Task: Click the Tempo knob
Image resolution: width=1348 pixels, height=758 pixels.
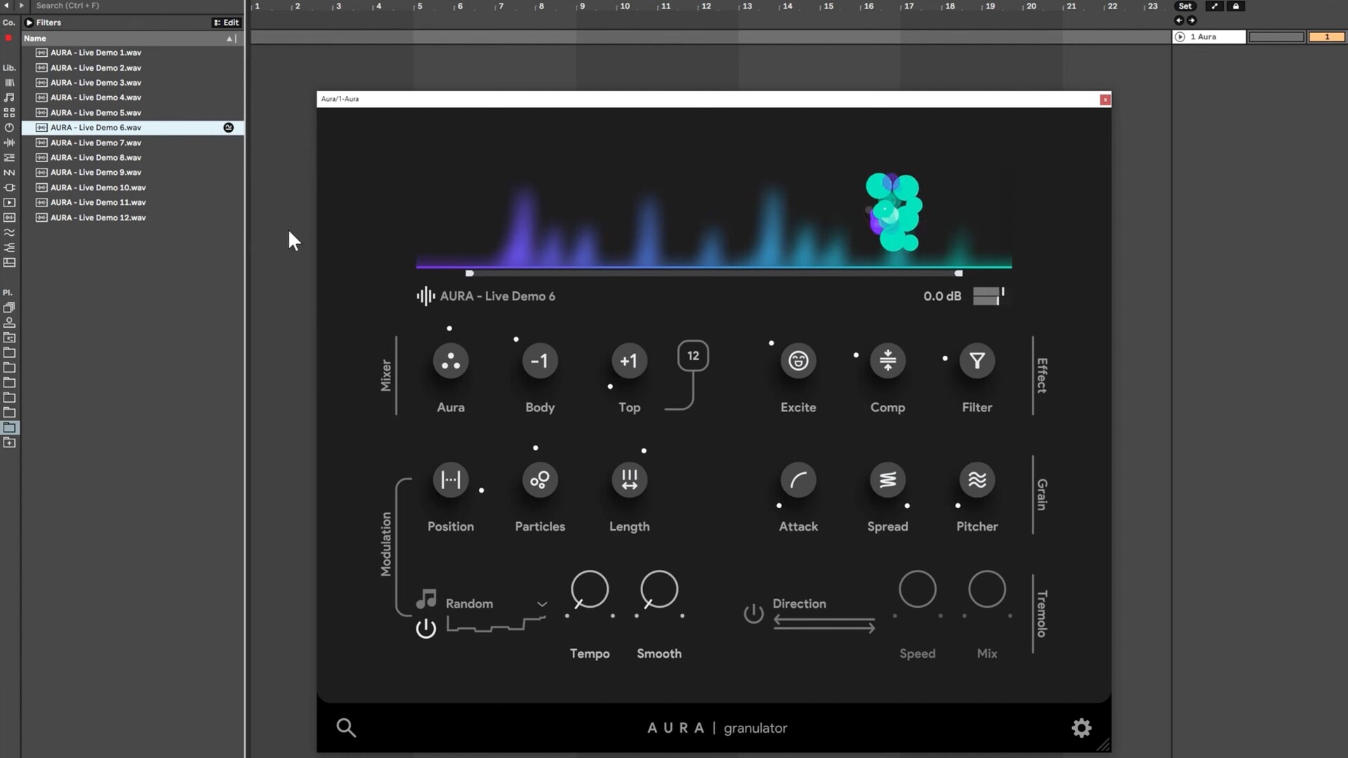Action: (x=589, y=590)
